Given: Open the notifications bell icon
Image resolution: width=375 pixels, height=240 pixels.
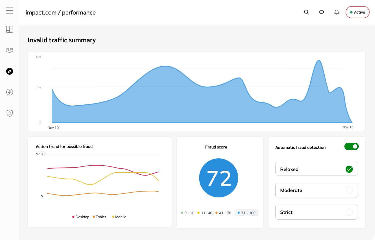Looking at the screenshot, I should click(337, 12).
